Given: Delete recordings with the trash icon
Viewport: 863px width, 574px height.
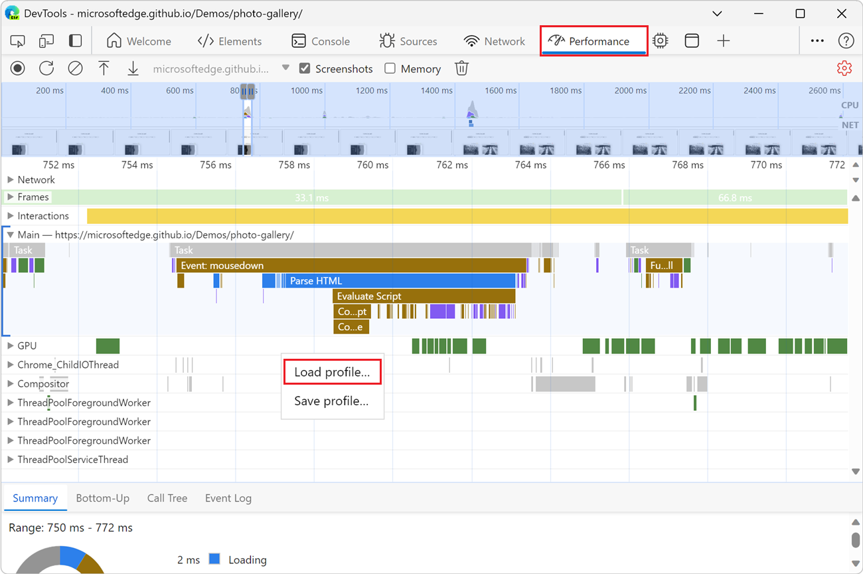Looking at the screenshot, I should tap(461, 68).
